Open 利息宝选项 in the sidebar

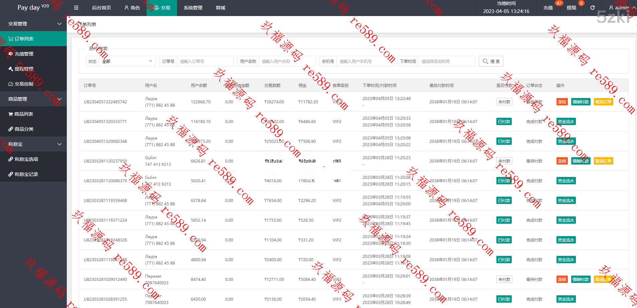pos(26,159)
